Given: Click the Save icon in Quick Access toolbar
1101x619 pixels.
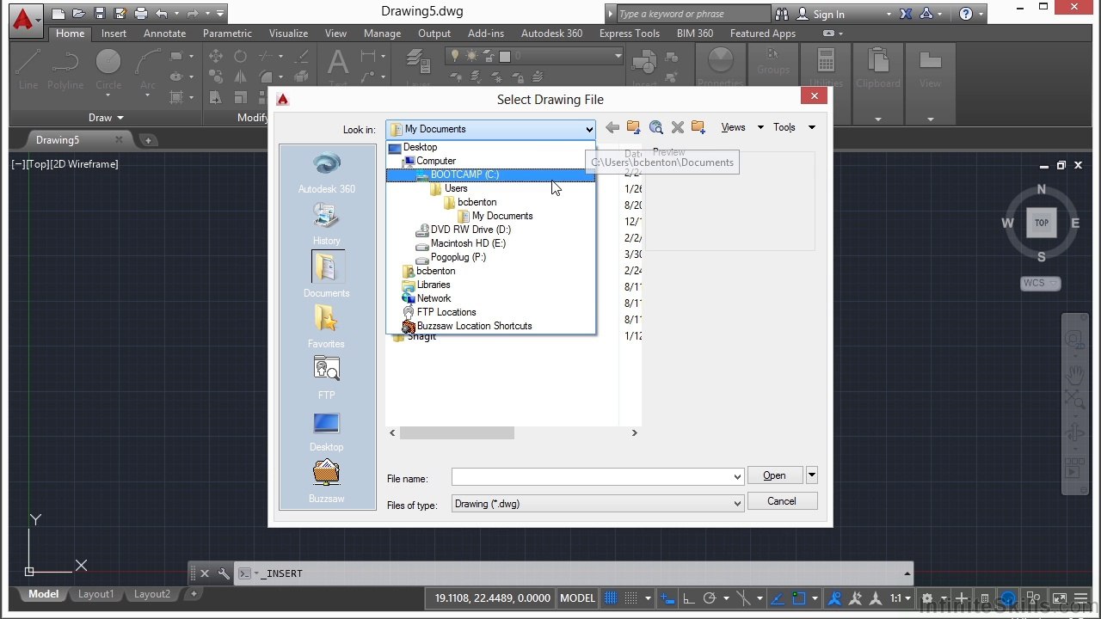Looking at the screenshot, I should [100, 14].
